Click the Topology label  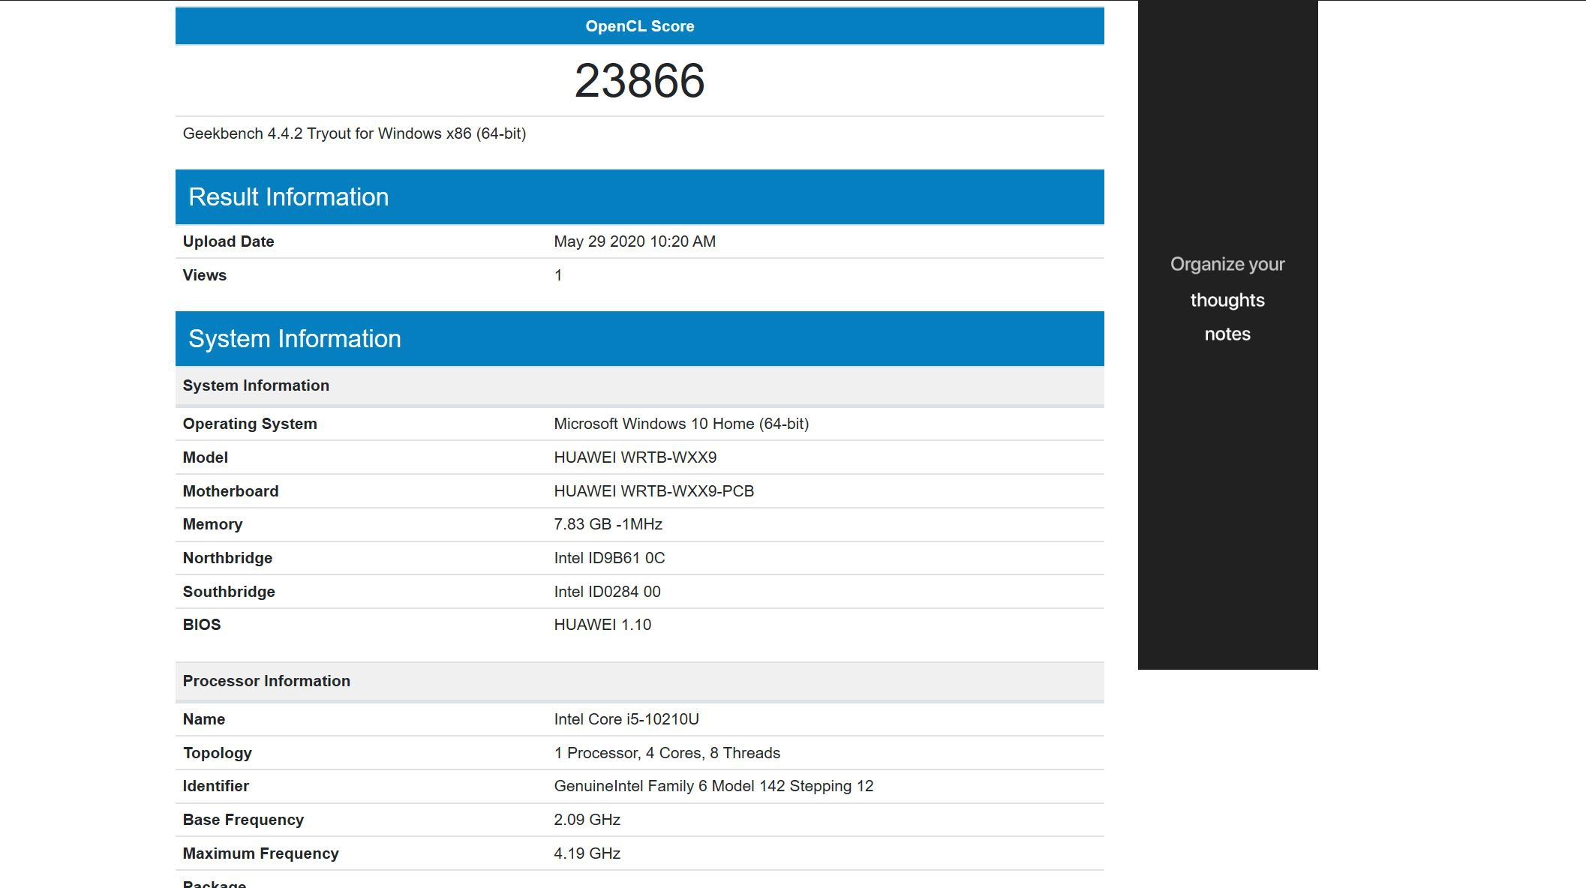217,753
